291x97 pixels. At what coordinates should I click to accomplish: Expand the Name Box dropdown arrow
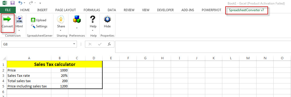pos(74,44)
